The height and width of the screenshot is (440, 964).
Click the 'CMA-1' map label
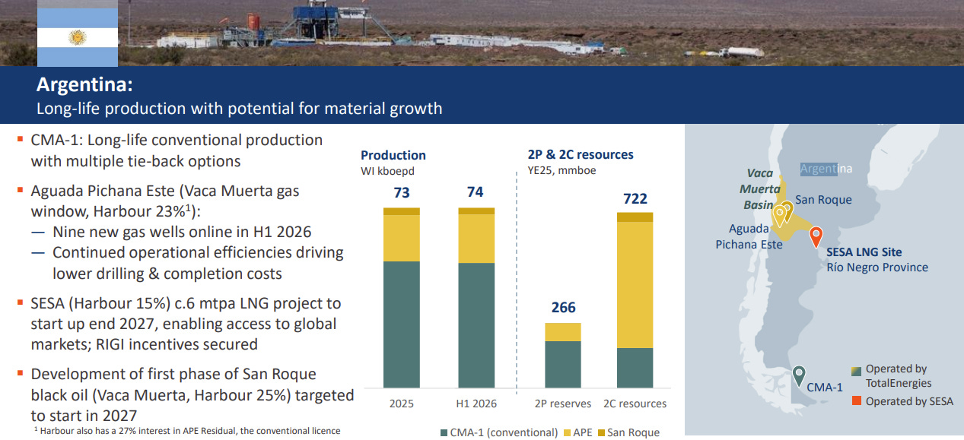825,387
